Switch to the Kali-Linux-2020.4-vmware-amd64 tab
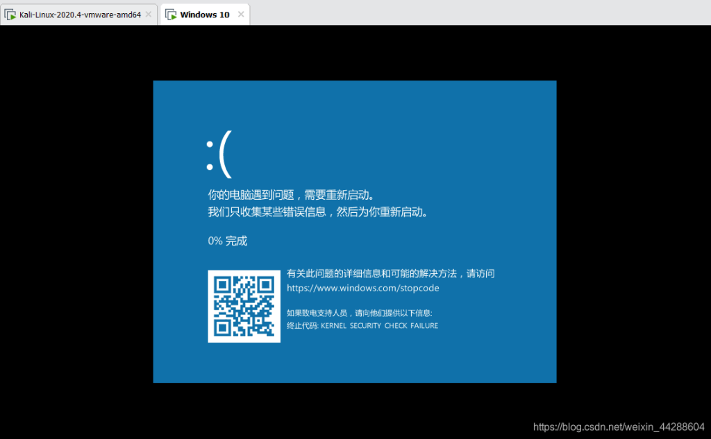The height and width of the screenshot is (439, 711). [79, 15]
